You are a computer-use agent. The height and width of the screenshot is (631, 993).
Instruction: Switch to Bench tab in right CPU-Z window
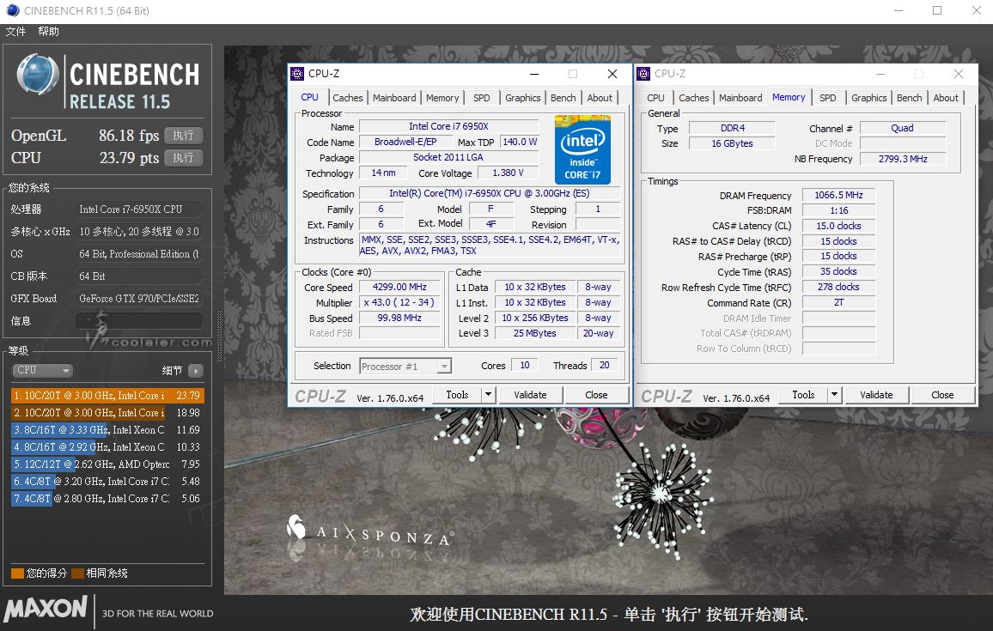(x=910, y=98)
